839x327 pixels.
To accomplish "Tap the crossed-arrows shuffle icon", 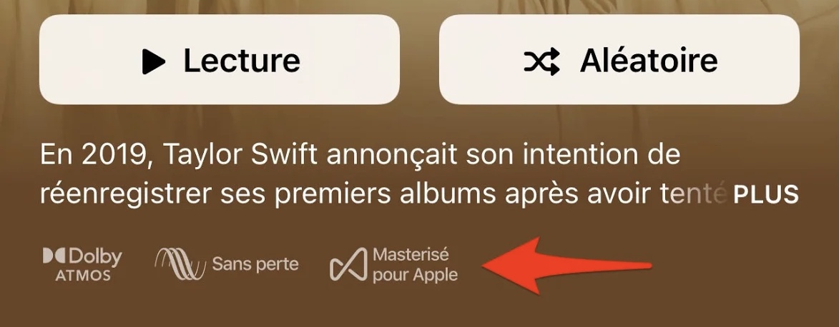I will point(541,61).
